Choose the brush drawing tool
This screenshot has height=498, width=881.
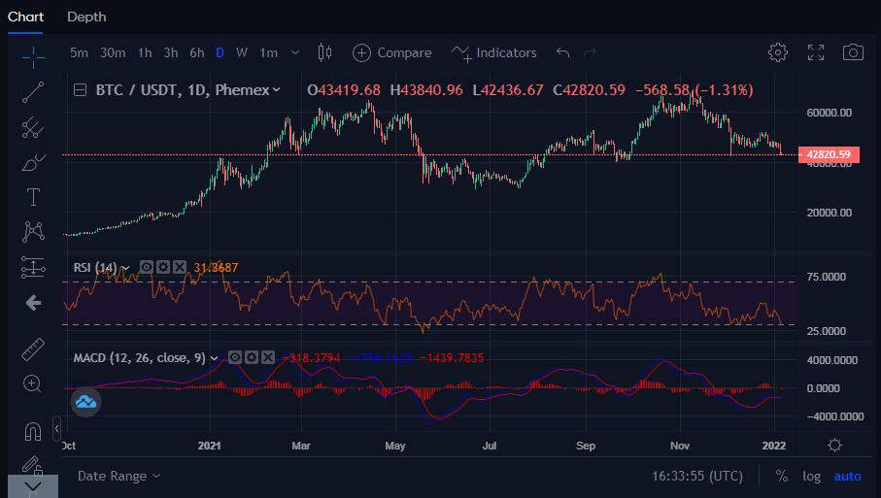point(33,162)
